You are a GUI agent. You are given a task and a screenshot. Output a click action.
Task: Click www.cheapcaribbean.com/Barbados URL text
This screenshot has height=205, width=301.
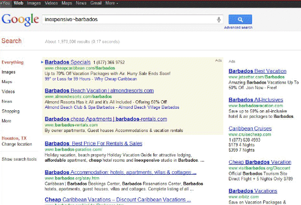click(80, 68)
